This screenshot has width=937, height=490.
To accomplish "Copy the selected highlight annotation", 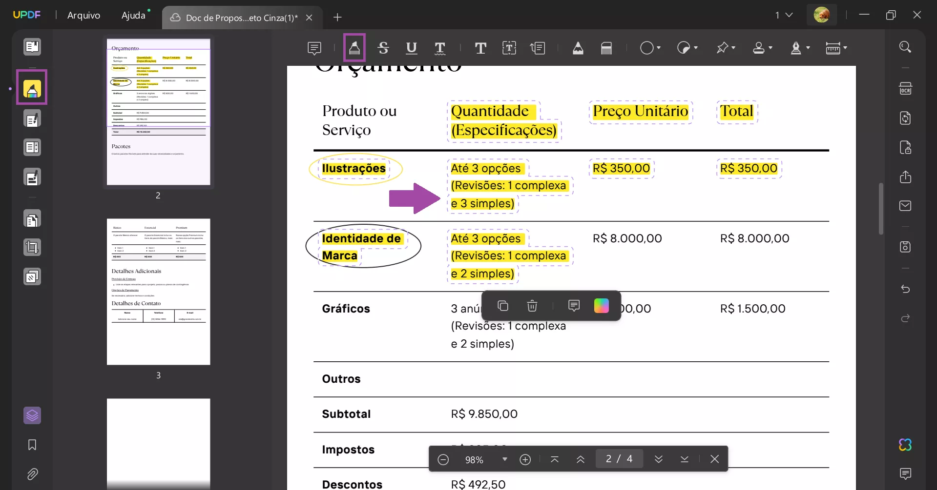I will pos(503,306).
